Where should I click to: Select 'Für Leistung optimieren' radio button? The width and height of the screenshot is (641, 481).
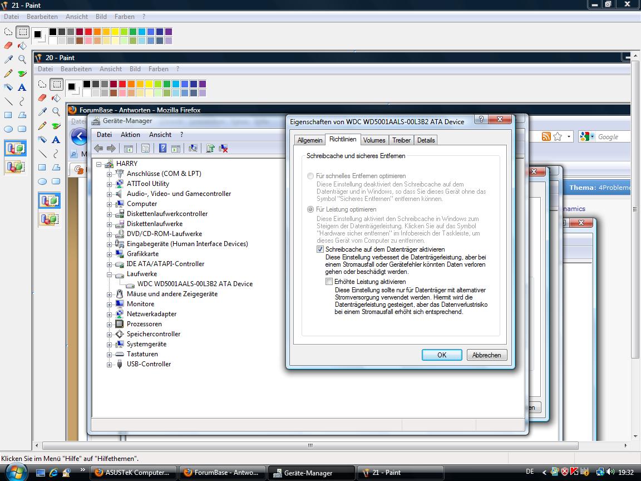coord(310,209)
